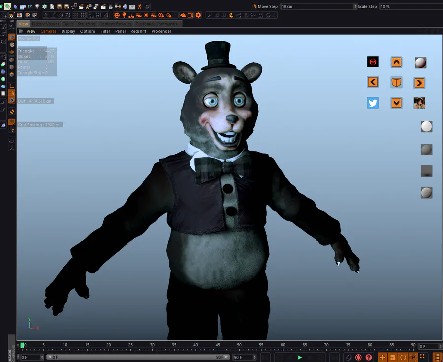
Task: Click the Python script icon in top toolbar
Action: tap(125, 6)
